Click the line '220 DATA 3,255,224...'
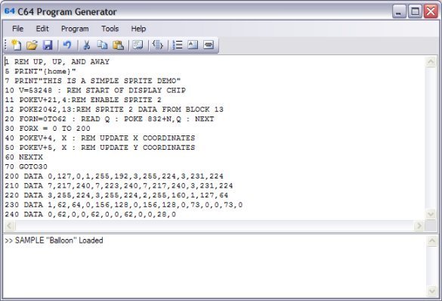 pyautogui.click(x=116, y=195)
